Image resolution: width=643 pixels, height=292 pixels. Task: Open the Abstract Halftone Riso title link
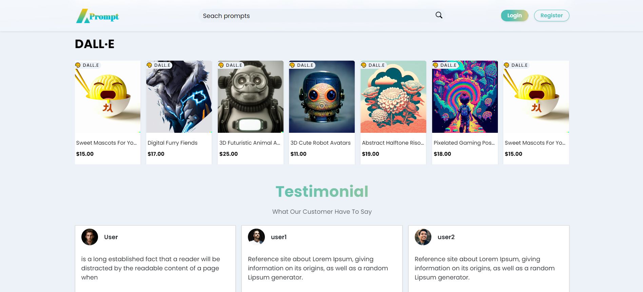point(393,143)
